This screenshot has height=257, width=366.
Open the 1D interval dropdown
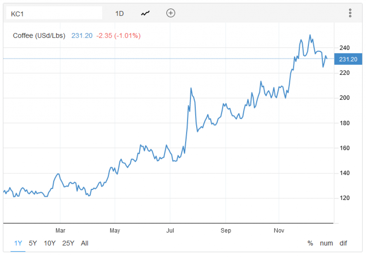click(x=119, y=14)
